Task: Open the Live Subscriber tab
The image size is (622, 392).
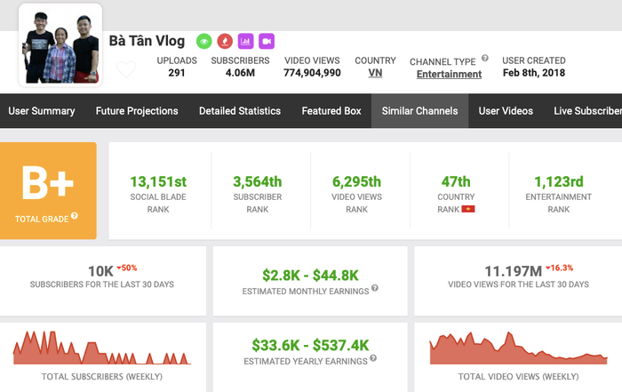Action: (587, 111)
